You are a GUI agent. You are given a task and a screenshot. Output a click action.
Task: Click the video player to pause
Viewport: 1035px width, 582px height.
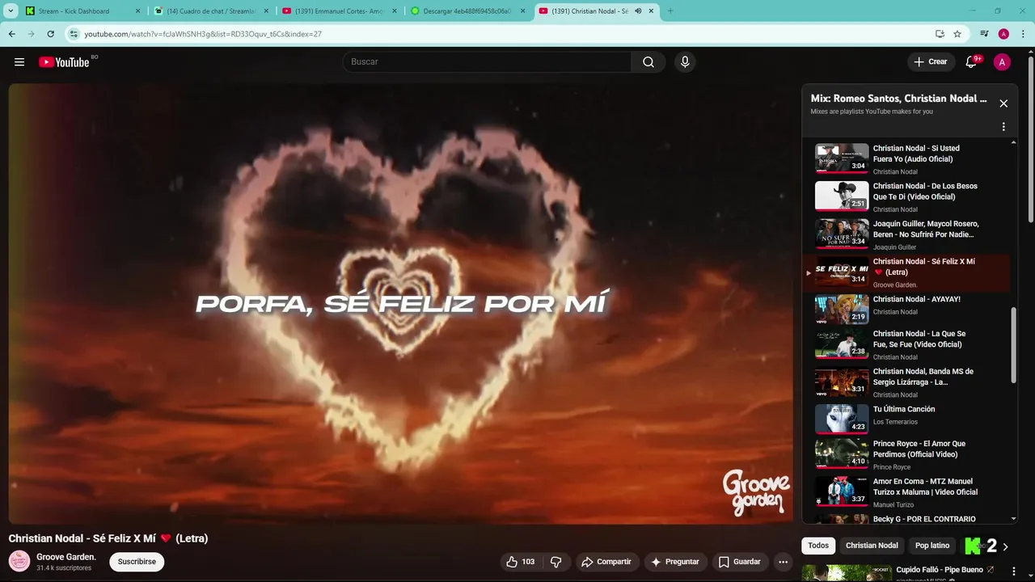[x=401, y=304]
